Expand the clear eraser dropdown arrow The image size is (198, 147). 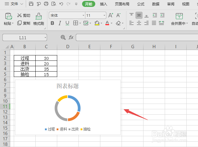point(123,23)
